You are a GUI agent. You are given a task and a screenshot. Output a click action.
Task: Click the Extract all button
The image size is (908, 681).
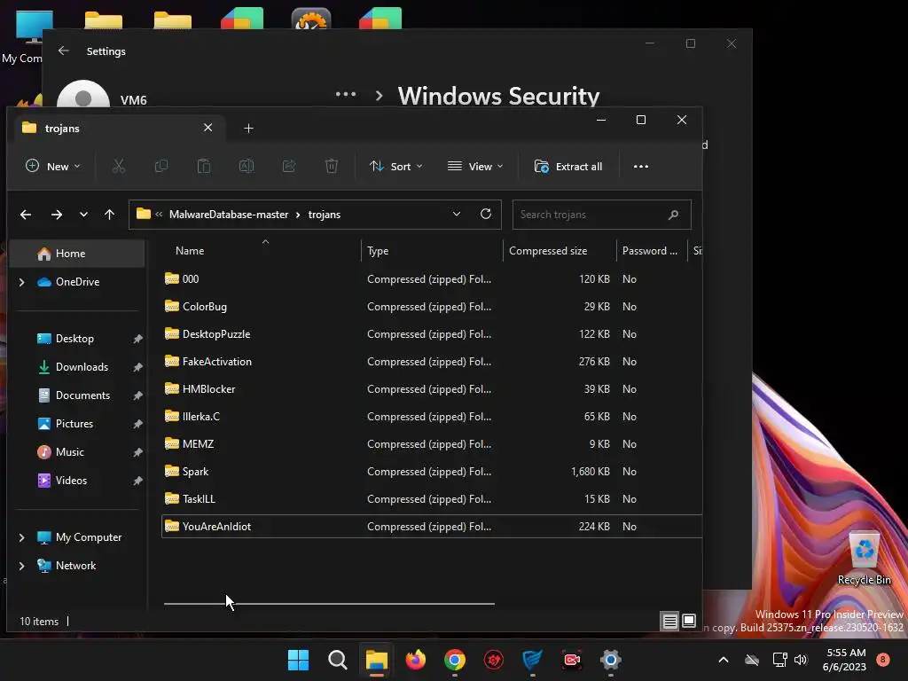click(568, 166)
